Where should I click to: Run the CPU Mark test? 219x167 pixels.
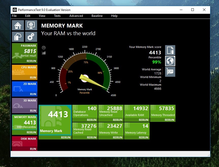(x=33, y=78)
